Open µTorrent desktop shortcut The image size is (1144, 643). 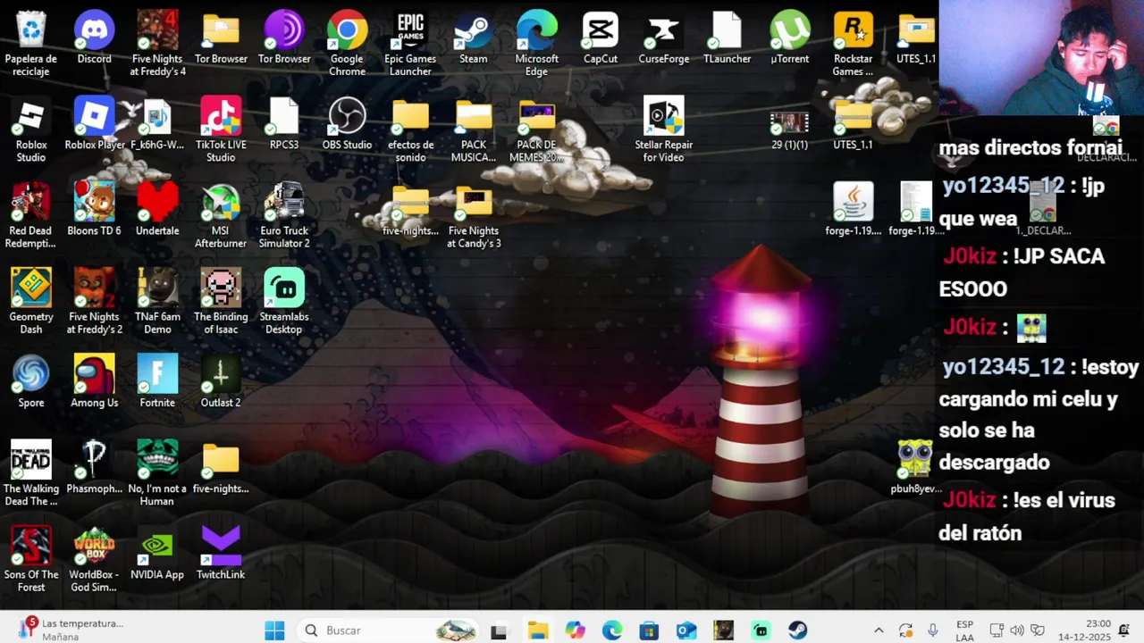[x=790, y=38]
